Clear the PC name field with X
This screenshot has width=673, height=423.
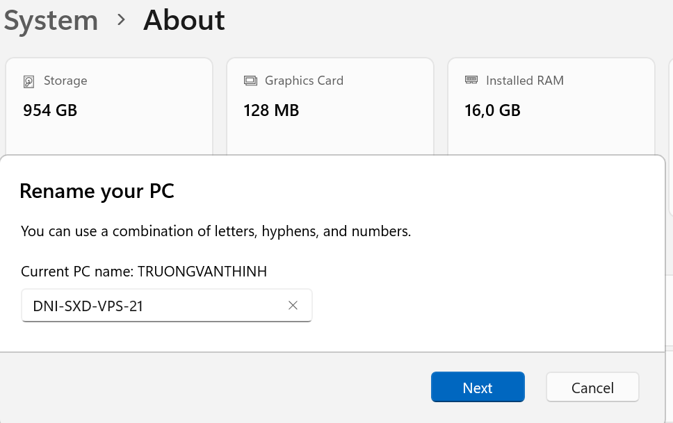click(x=293, y=306)
